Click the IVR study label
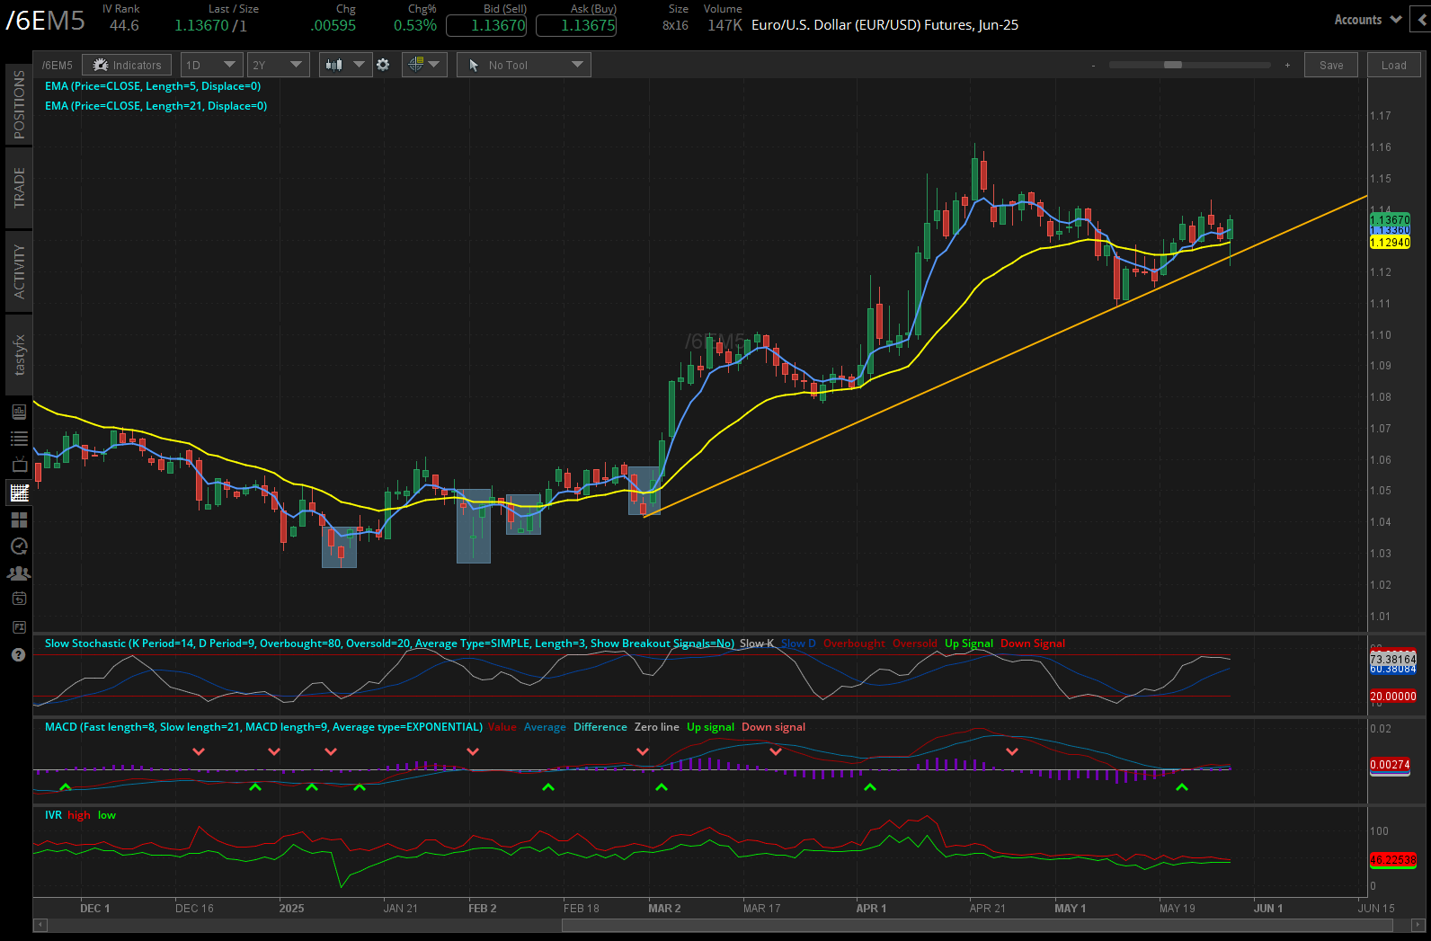The height and width of the screenshot is (941, 1431). [53, 815]
